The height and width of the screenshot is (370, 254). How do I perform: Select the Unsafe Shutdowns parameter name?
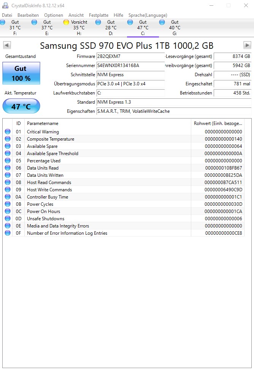(x=46, y=218)
